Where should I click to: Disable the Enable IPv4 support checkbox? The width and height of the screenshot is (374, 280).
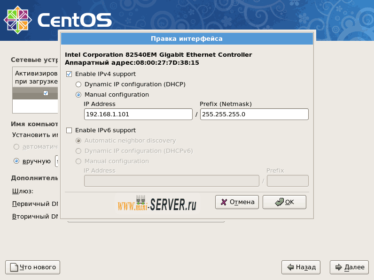tap(69, 74)
